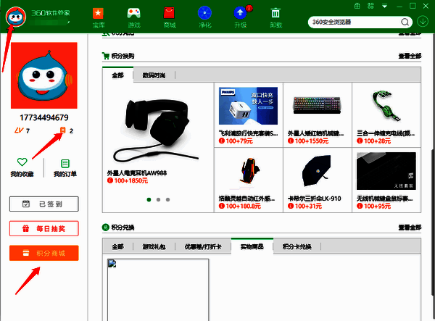
Task: Click the 每日抽奖 daily lottery button
Action: [x=44, y=229]
